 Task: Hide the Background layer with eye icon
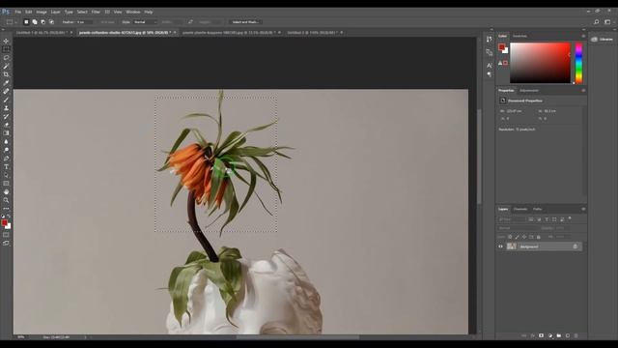point(500,246)
